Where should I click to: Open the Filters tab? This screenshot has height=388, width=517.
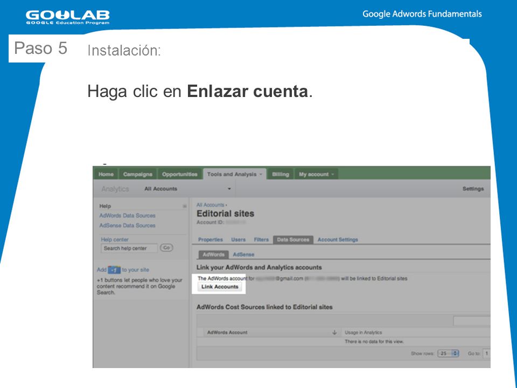click(261, 239)
